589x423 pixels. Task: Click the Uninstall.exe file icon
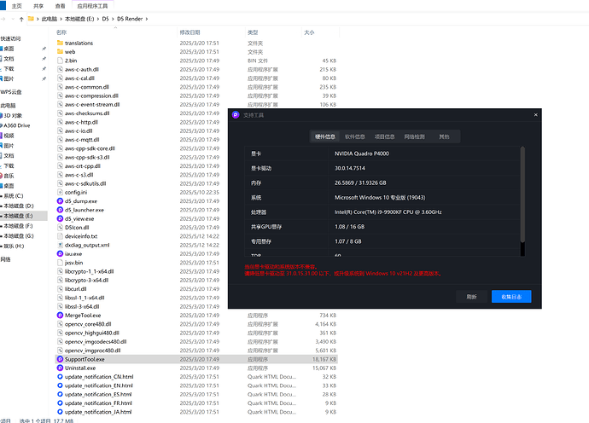(x=60, y=368)
